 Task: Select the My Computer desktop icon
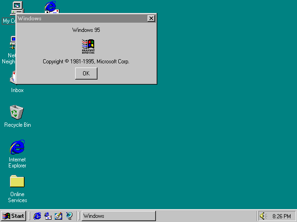[x=17, y=6]
